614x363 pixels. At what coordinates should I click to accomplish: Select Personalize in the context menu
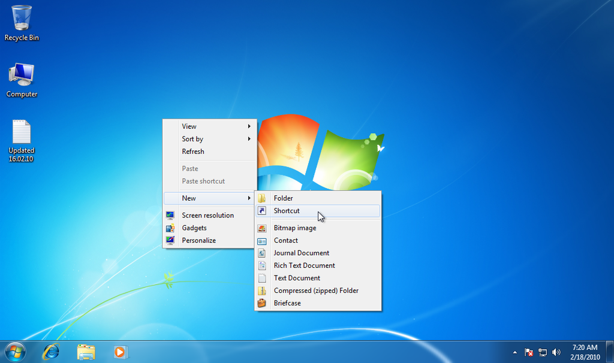198,240
